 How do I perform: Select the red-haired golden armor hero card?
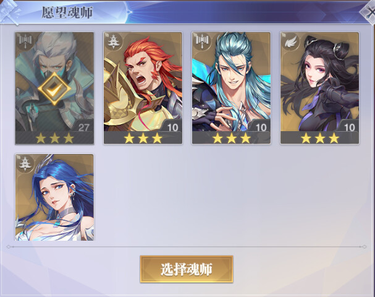click(143, 88)
